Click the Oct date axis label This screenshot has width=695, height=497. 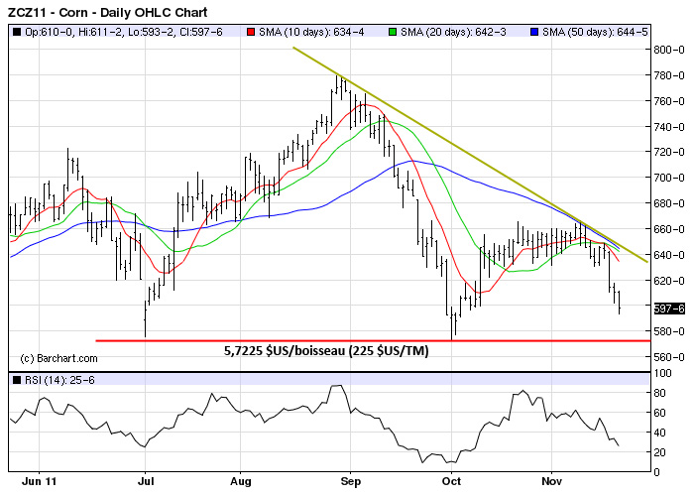tap(451, 481)
